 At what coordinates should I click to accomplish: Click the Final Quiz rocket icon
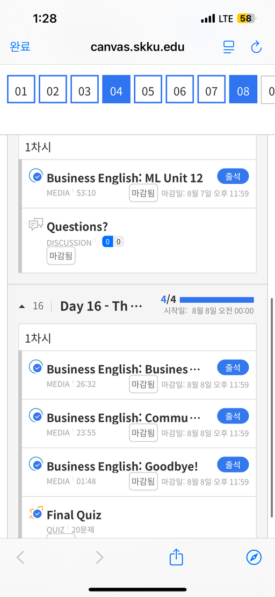35,513
